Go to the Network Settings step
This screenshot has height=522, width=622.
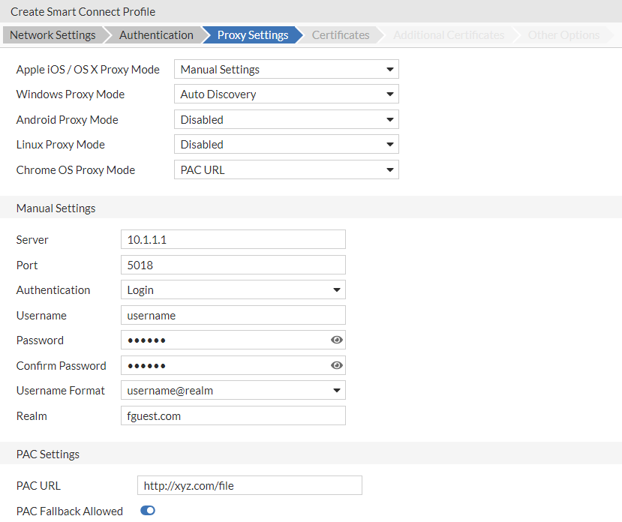click(53, 35)
